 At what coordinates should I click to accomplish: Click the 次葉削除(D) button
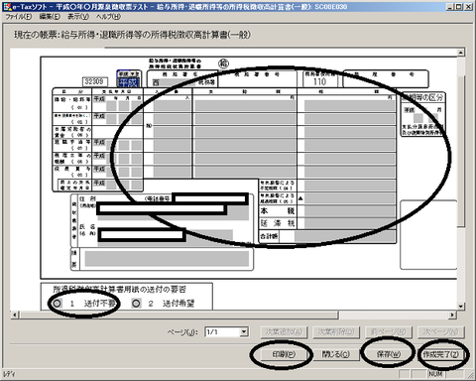coord(336,331)
